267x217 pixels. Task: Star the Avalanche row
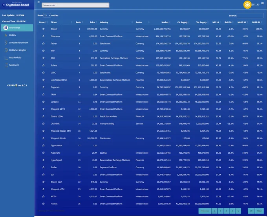tap(44, 153)
